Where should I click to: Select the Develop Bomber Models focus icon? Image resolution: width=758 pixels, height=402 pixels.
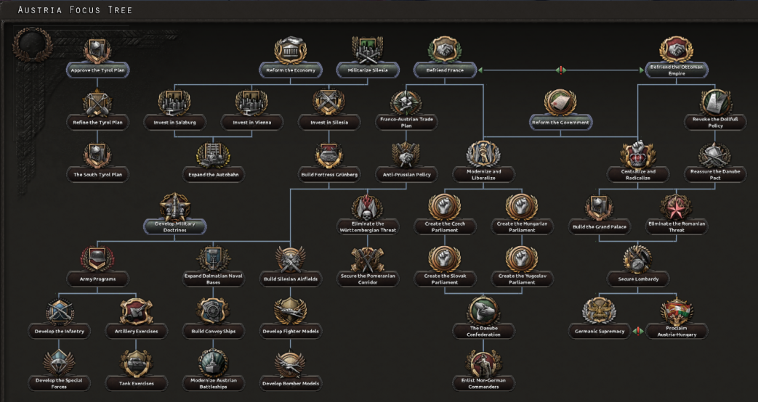click(x=290, y=364)
